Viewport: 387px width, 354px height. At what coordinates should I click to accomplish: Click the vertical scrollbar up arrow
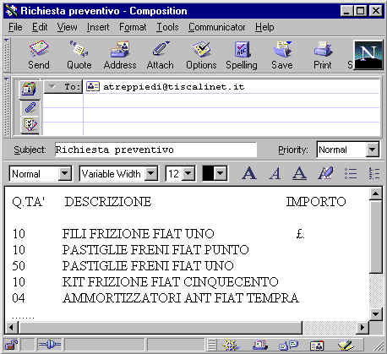pos(375,193)
